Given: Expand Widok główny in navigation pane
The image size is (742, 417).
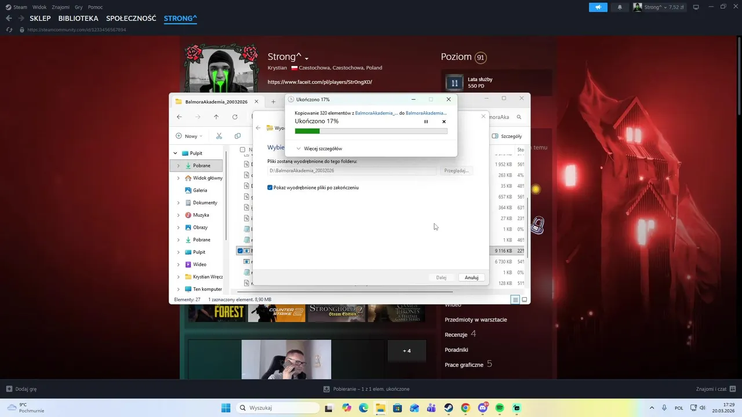Looking at the screenshot, I should 179,178.
